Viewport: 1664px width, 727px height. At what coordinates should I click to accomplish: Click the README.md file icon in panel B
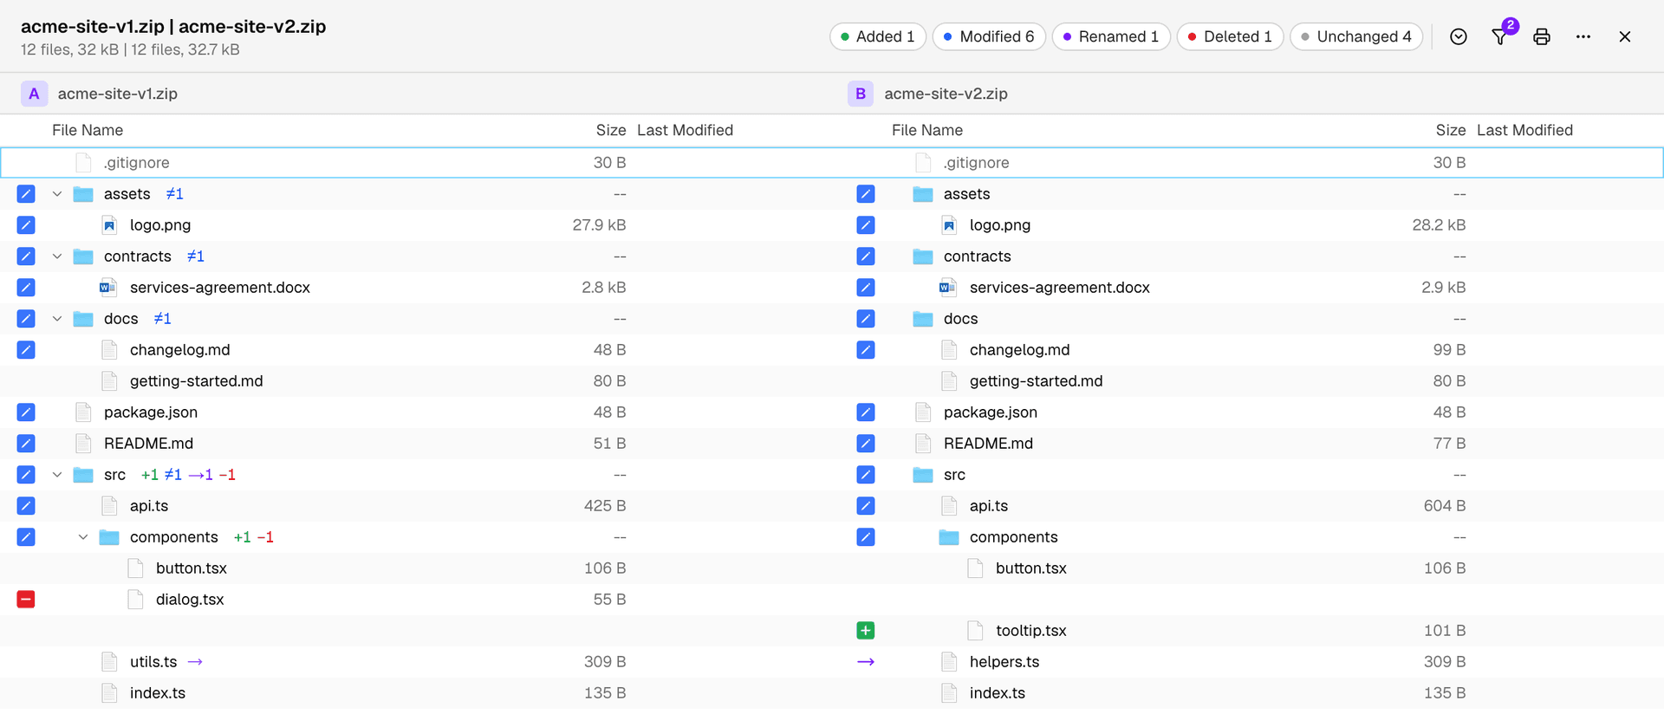coord(923,443)
